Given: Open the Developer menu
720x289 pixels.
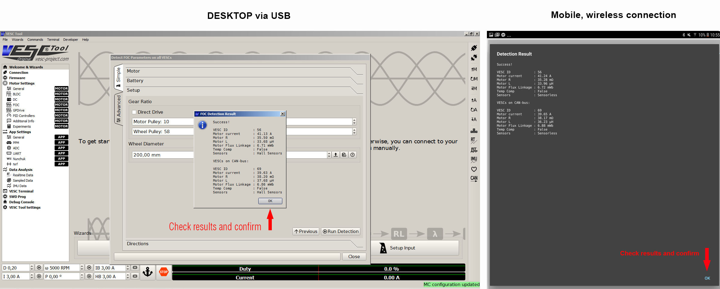Looking at the screenshot, I should coord(70,40).
